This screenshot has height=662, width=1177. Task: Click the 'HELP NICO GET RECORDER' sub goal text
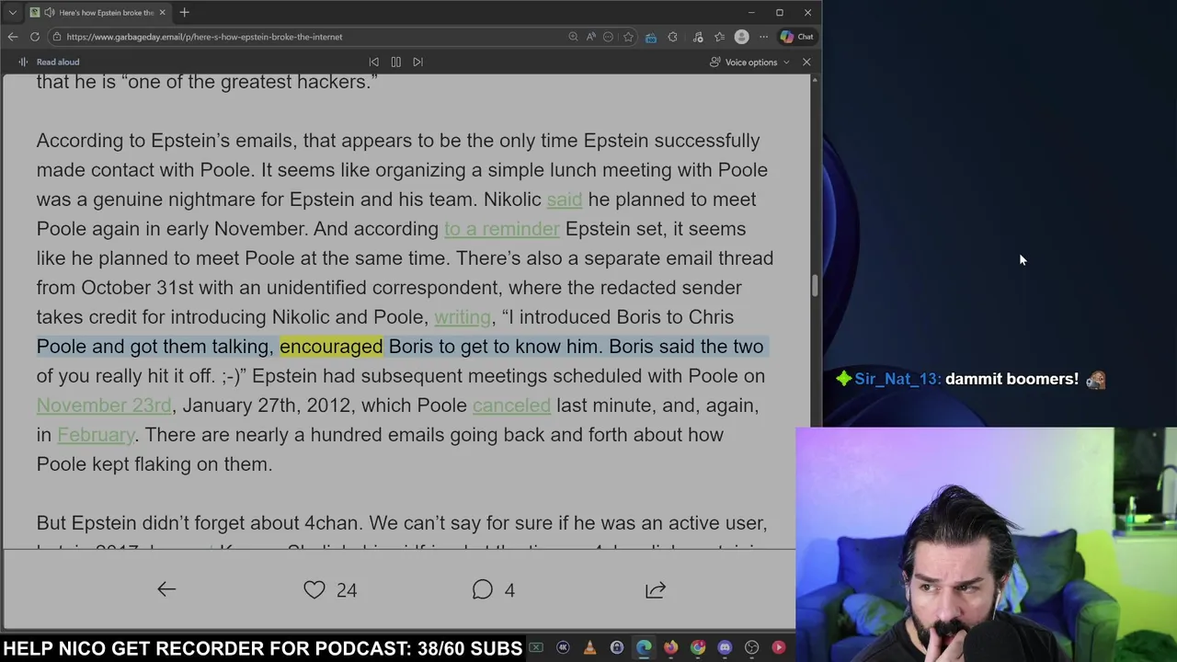pos(263,648)
